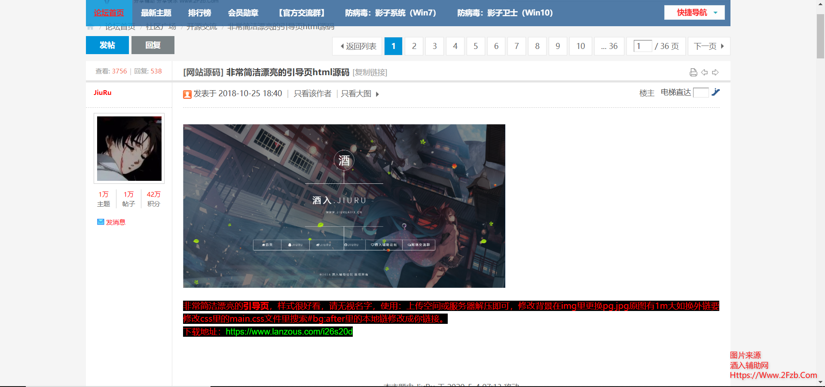This screenshot has height=387, width=825.
Task: Open 论坛首页 nav tab
Action: click(x=109, y=13)
